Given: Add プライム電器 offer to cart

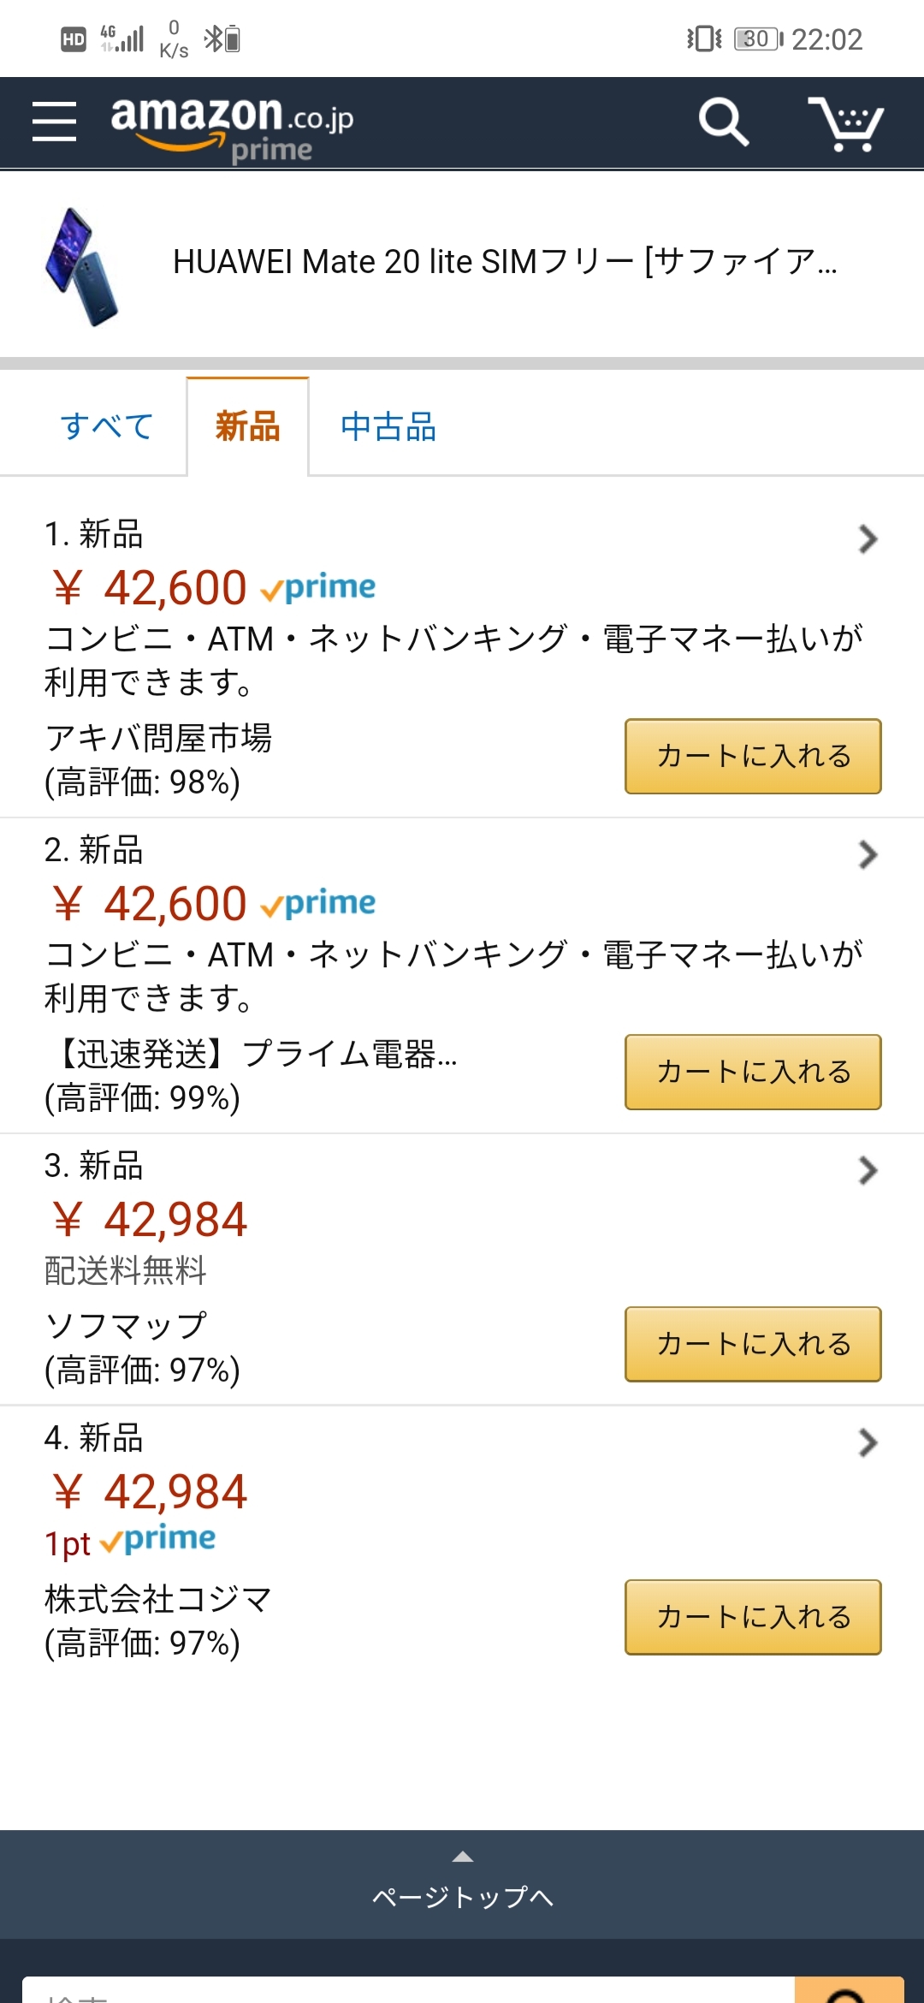Looking at the screenshot, I should (753, 1072).
